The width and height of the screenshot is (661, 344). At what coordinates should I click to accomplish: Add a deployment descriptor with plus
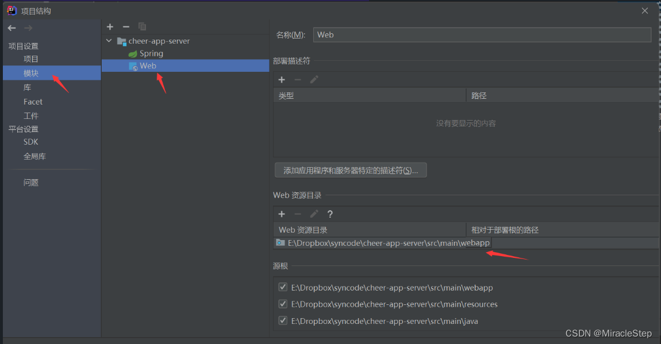[282, 80]
